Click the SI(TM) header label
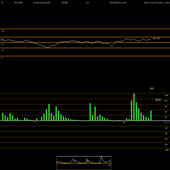170x170 pixels. pos(65,3)
